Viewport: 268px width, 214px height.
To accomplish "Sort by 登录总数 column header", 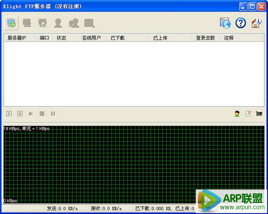I will [206, 38].
